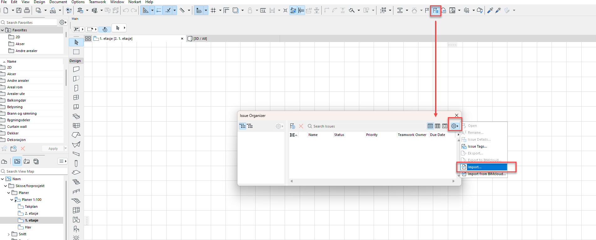Select the Marquee tool in toolbox
Screen dimensions: 596x240
click(76, 52)
